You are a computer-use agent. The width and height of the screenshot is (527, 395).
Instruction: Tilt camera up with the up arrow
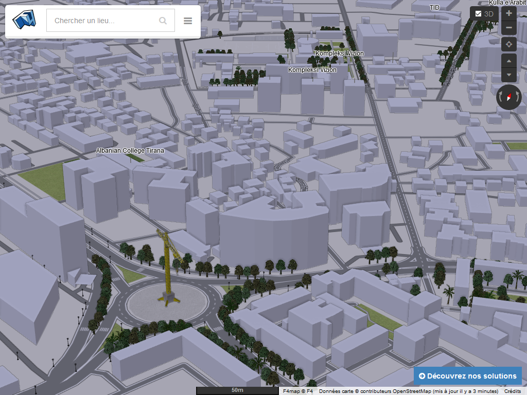509,61
